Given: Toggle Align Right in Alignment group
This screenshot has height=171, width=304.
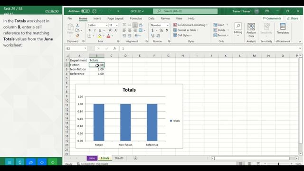Looking at the screenshot, I should click(135, 30).
